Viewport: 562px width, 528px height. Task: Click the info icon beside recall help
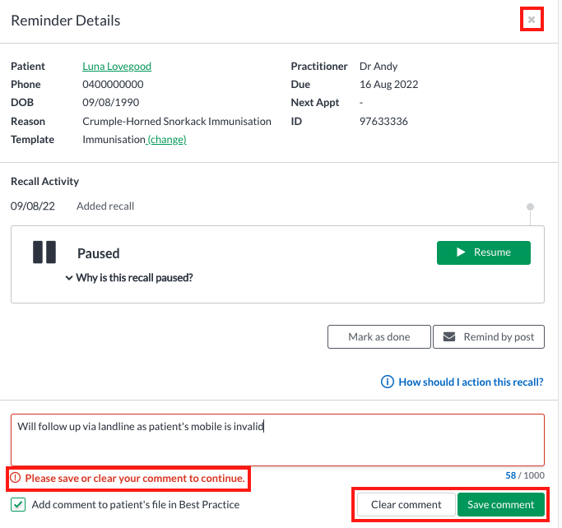click(x=387, y=382)
